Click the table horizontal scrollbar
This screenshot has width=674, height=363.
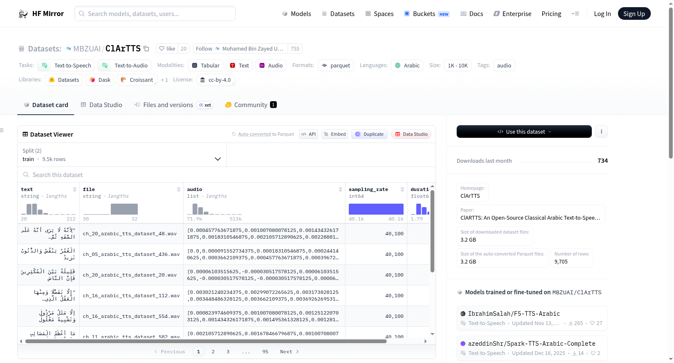[206, 341]
